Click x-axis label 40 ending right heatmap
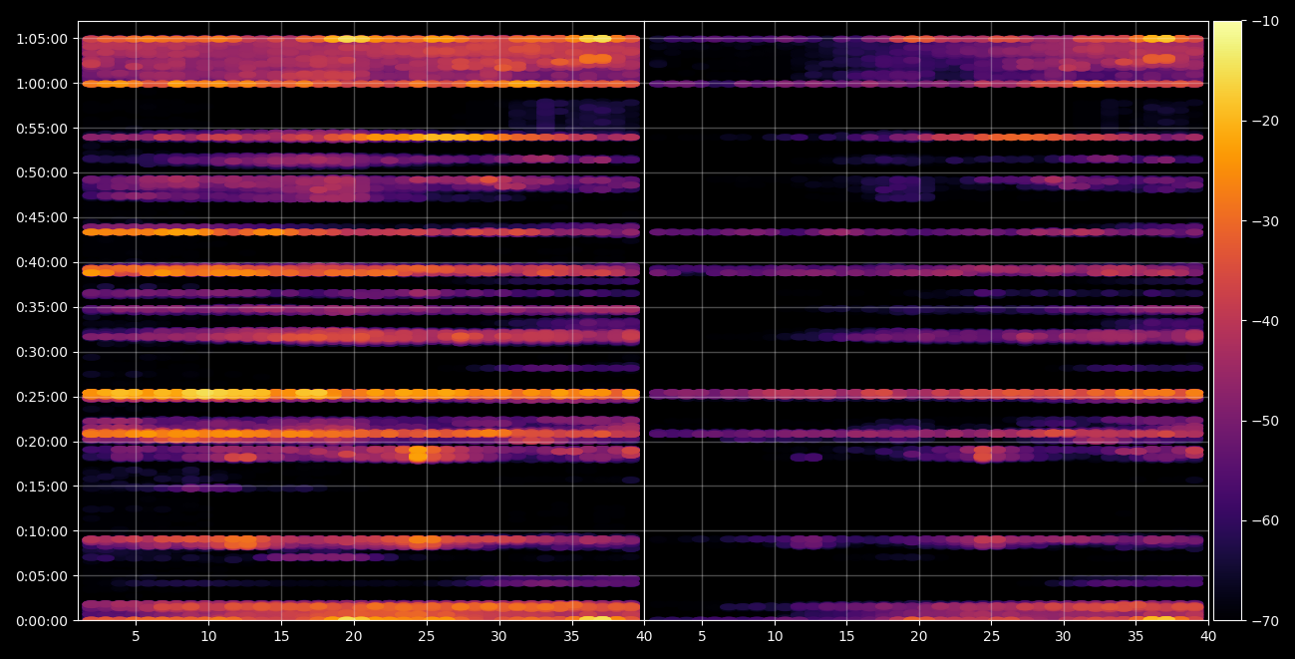 tap(1208, 635)
